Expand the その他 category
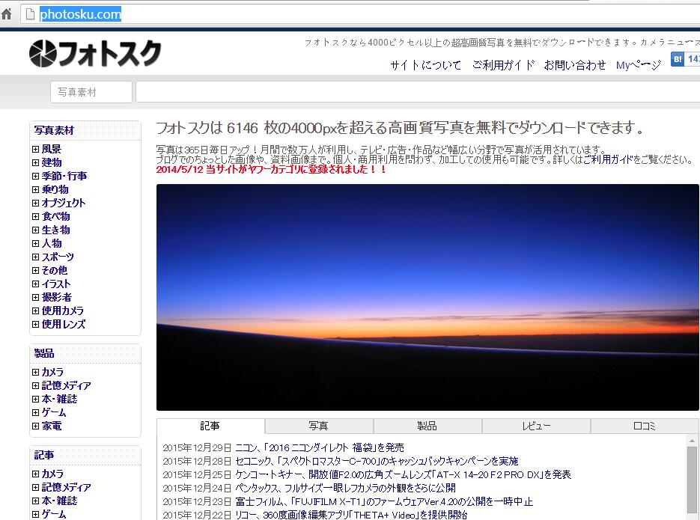Image resolution: width=700 pixels, height=520 pixels. 36,270
